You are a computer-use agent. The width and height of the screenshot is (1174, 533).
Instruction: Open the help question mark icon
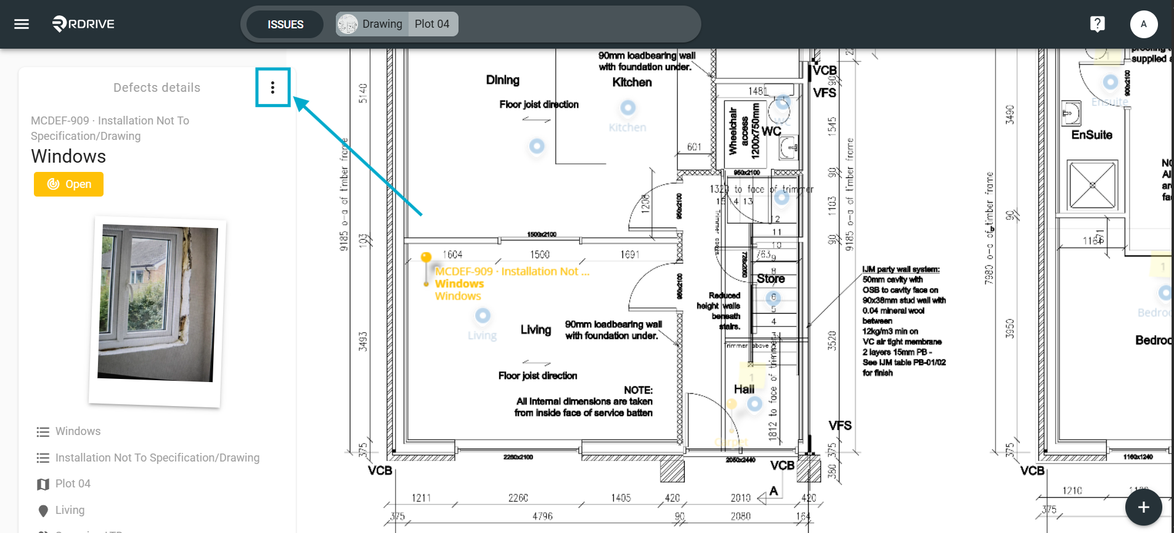(1097, 24)
